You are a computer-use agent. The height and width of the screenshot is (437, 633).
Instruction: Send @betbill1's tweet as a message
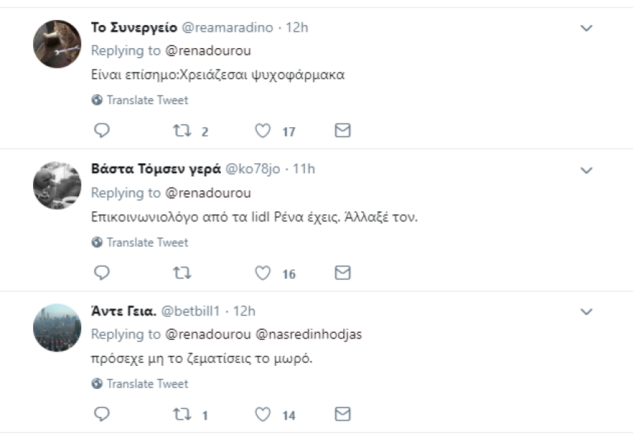point(343,414)
